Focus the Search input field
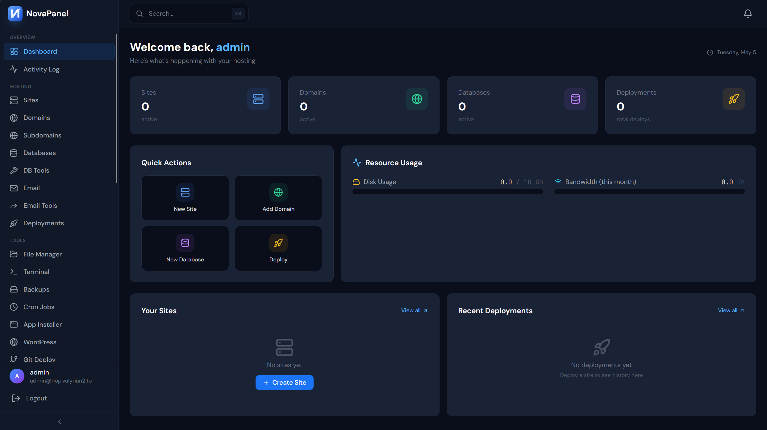This screenshot has width=767, height=430. click(189, 14)
